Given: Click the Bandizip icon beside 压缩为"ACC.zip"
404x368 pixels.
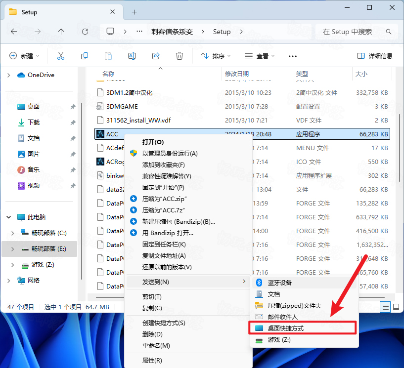Looking at the screenshot, I should click(x=134, y=199).
